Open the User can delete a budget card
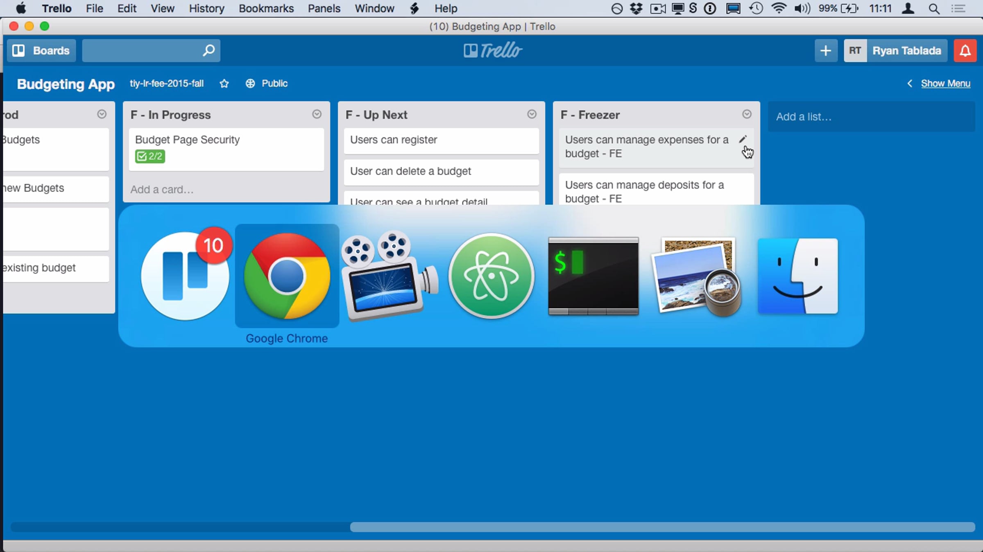Screen dimensions: 983x552 442,172
